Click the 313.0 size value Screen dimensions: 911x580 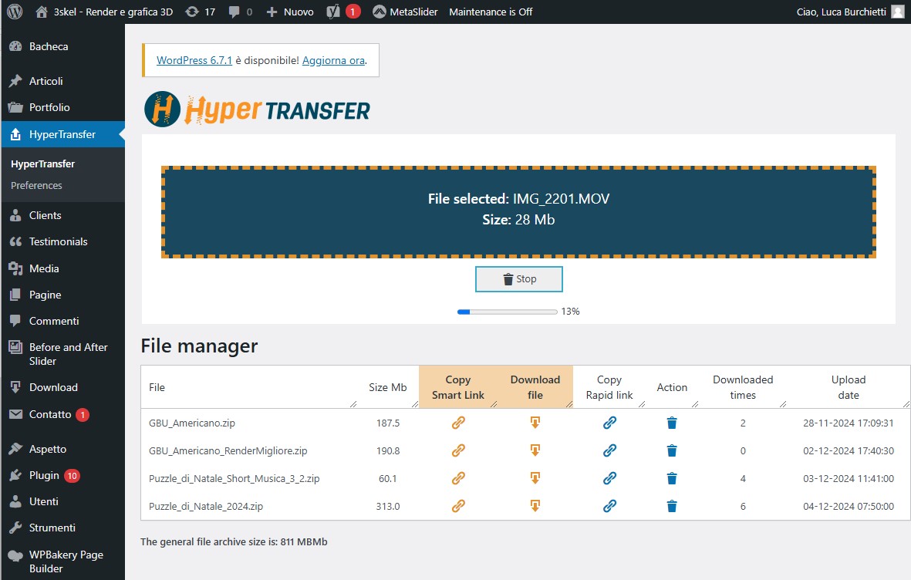coord(387,506)
